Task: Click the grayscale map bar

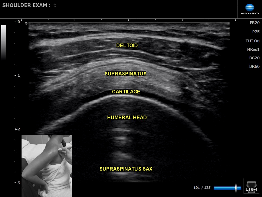Action: [x=4, y=42]
